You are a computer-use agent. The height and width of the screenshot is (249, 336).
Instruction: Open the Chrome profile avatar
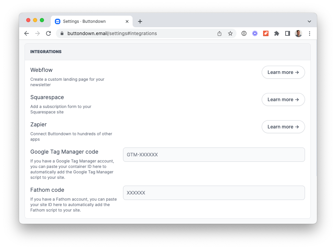coord(298,33)
